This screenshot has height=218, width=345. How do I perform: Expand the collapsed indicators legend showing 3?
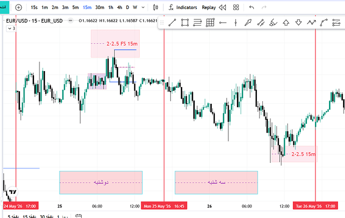pos(11,29)
